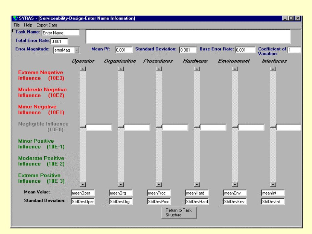Select the Extreme Positive Influence (10E-3) label

click(x=41, y=178)
